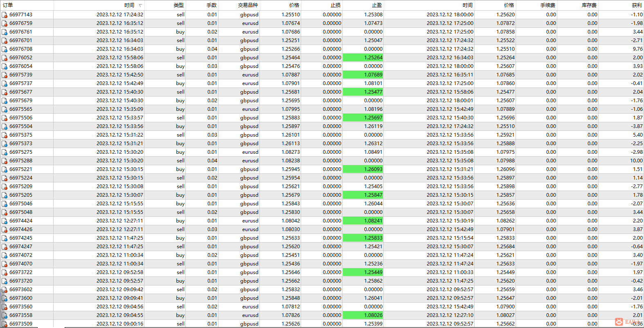Image resolution: width=644 pixels, height=328 pixels.
Task: Click the open price 1.07812
Action: (x=290, y=307)
